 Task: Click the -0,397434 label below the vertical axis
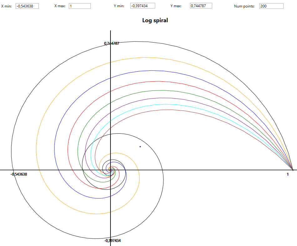pyautogui.click(x=113, y=241)
